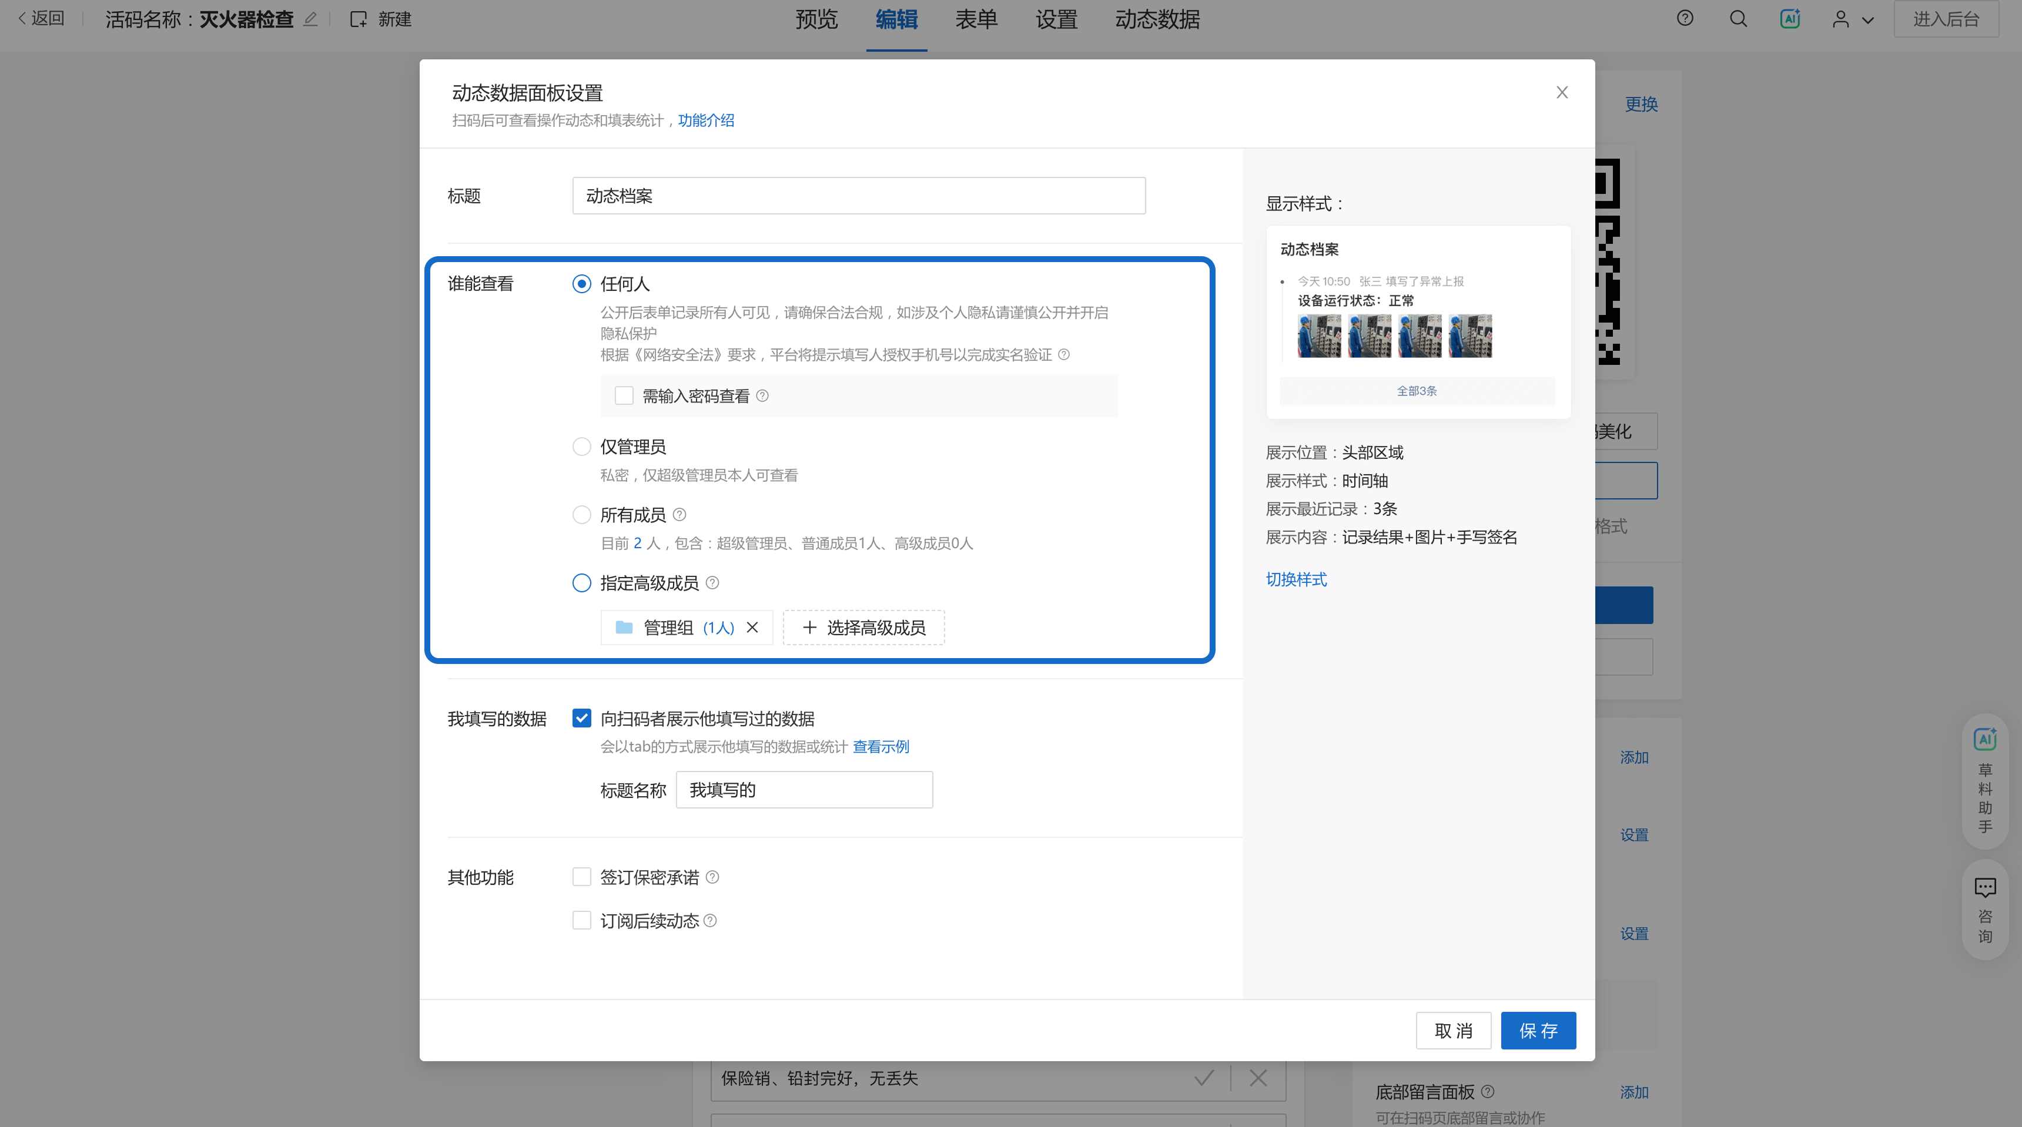
Task: Click the pencil icon beside 灭火器检查
Action: pos(311,19)
